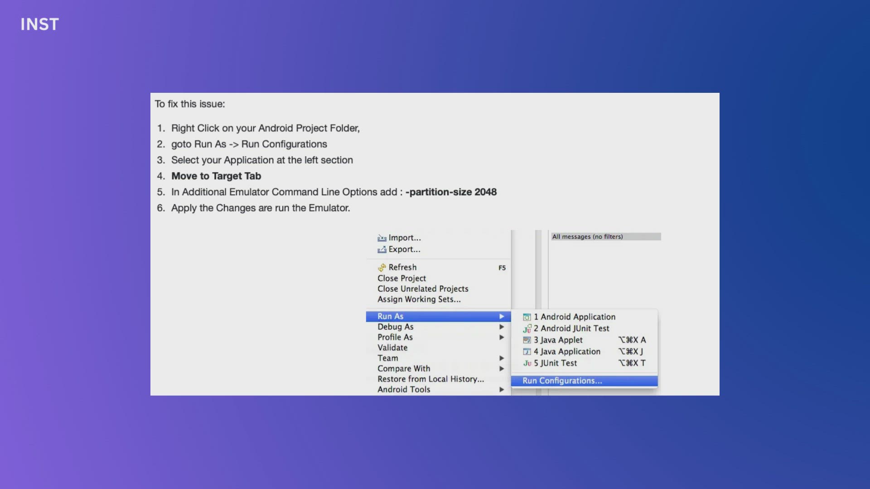Select Close Unrelated Projects

pos(423,289)
